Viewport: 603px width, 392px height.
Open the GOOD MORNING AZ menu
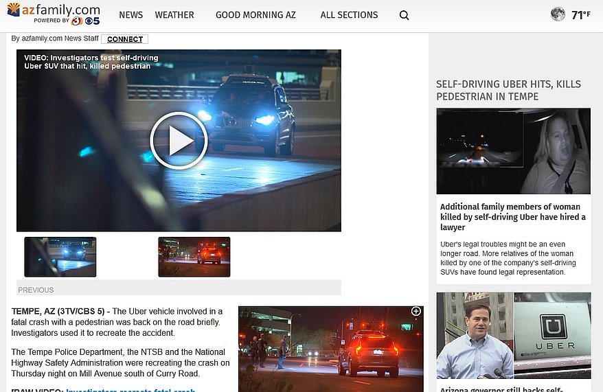[x=255, y=15]
